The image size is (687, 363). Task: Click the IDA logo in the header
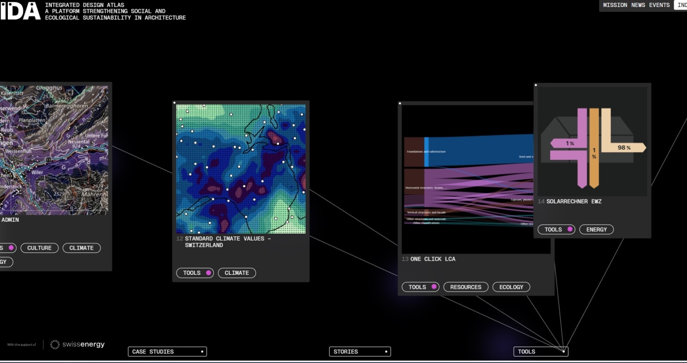pyautogui.click(x=20, y=11)
